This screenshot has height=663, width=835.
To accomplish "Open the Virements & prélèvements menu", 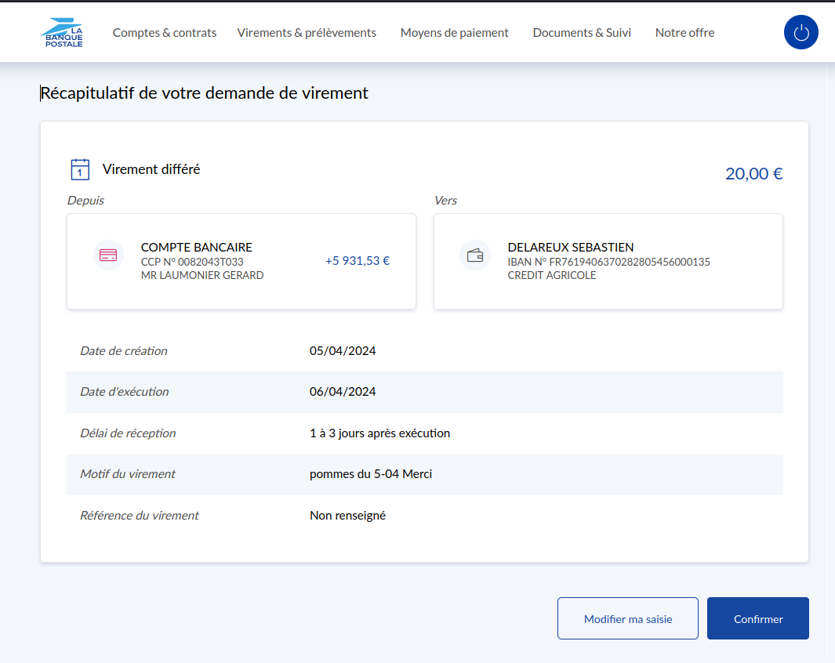I will click(307, 33).
